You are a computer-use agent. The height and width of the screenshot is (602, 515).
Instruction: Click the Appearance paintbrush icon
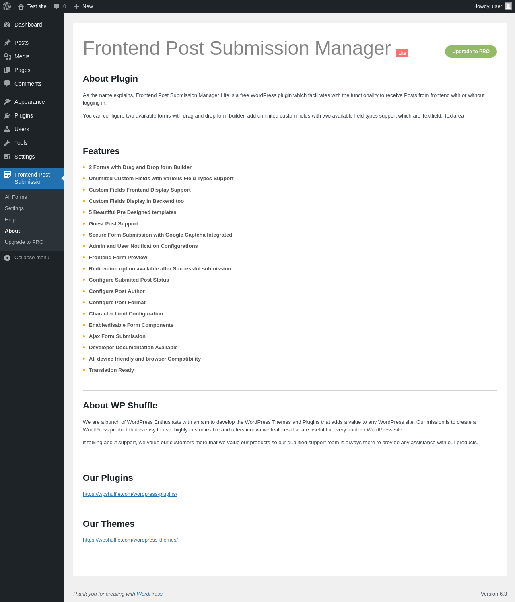tap(7, 102)
